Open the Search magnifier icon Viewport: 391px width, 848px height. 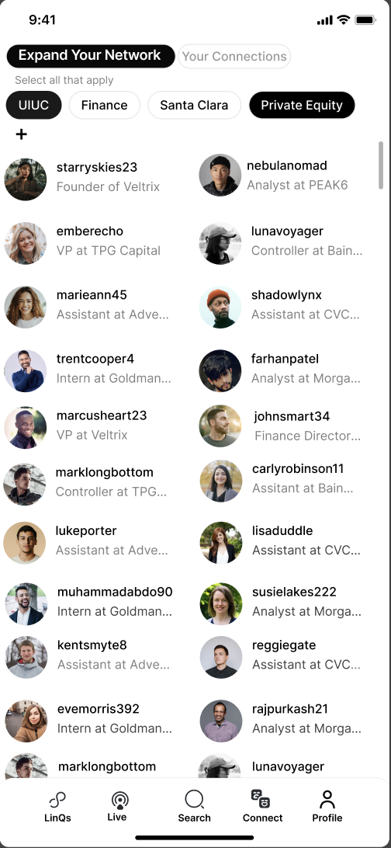pos(194,799)
